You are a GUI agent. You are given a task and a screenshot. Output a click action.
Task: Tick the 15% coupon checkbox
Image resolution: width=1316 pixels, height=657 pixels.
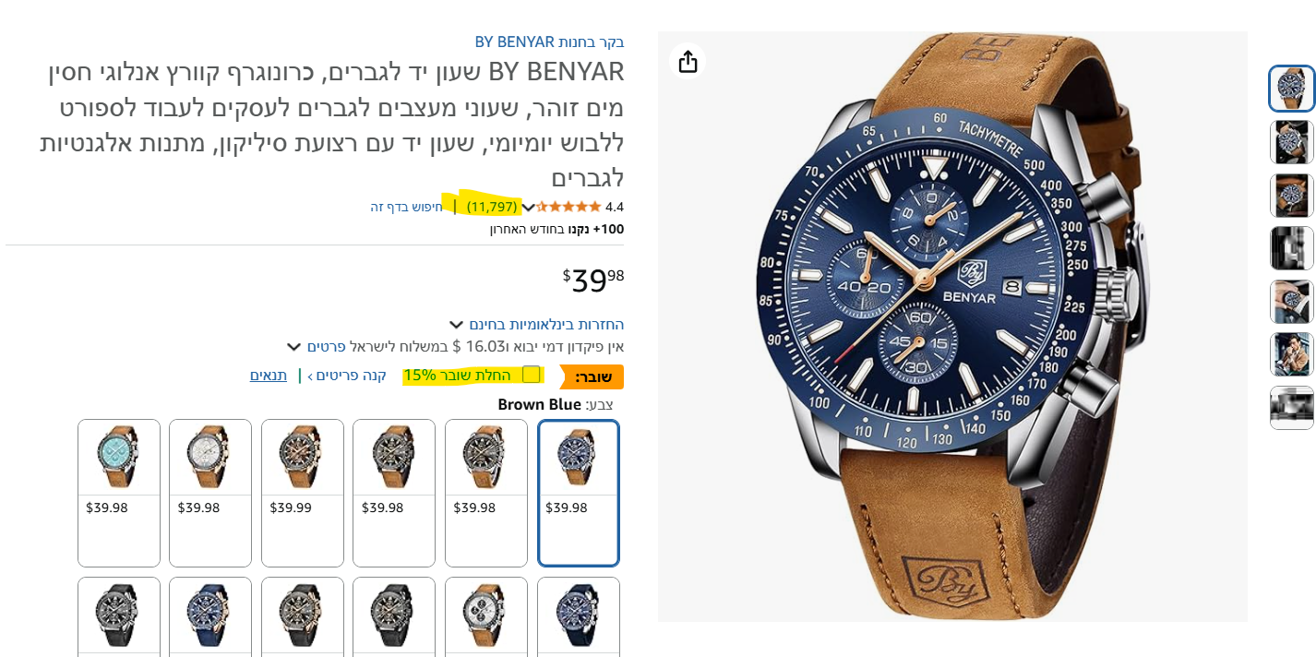[531, 375]
